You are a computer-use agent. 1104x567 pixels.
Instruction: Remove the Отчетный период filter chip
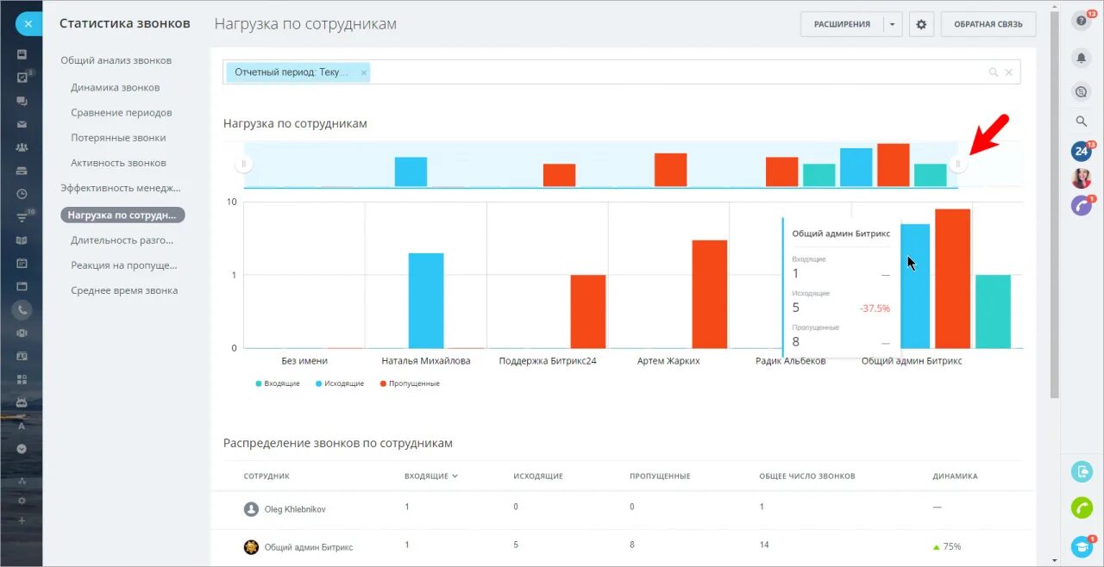pos(364,72)
